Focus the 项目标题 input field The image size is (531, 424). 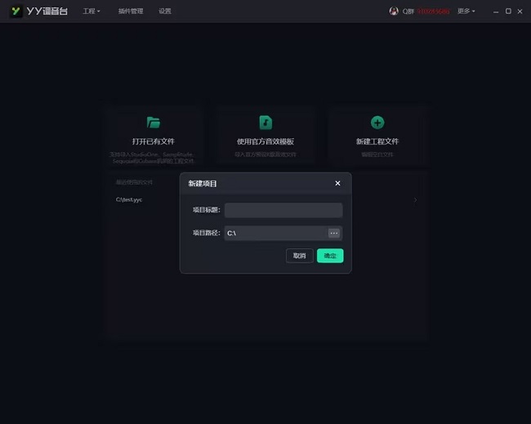point(283,210)
